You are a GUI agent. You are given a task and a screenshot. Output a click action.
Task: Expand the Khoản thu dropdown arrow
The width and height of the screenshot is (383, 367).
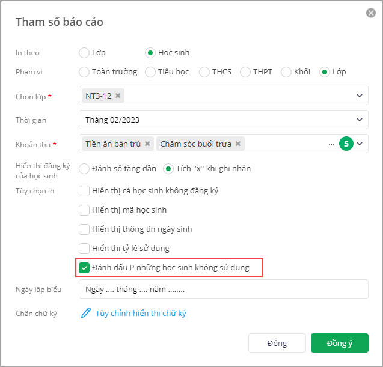tap(360, 144)
